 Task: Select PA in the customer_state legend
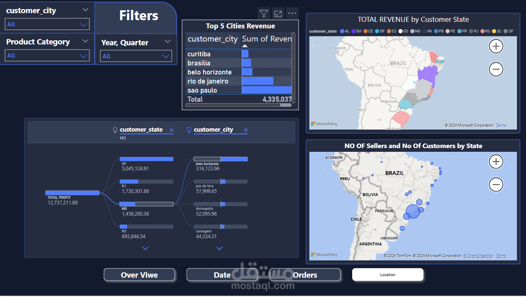(x=427, y=31)
